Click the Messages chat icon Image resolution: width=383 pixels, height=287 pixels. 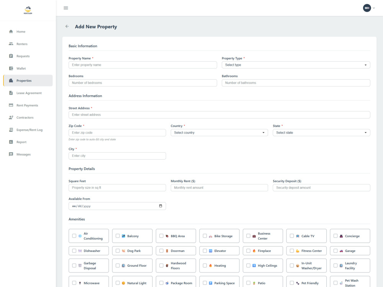click(x=11, y=154)
